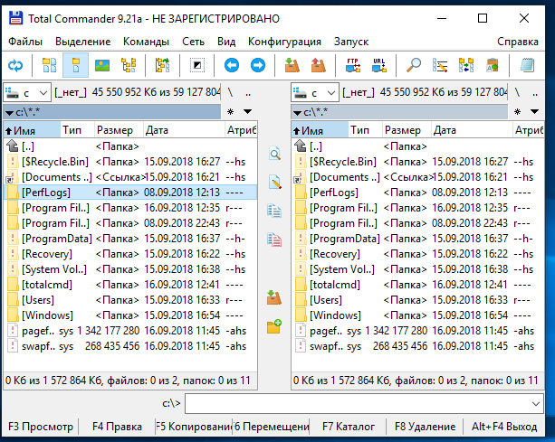
Task: Click the F4 Правка button
Action: point(117,427)
